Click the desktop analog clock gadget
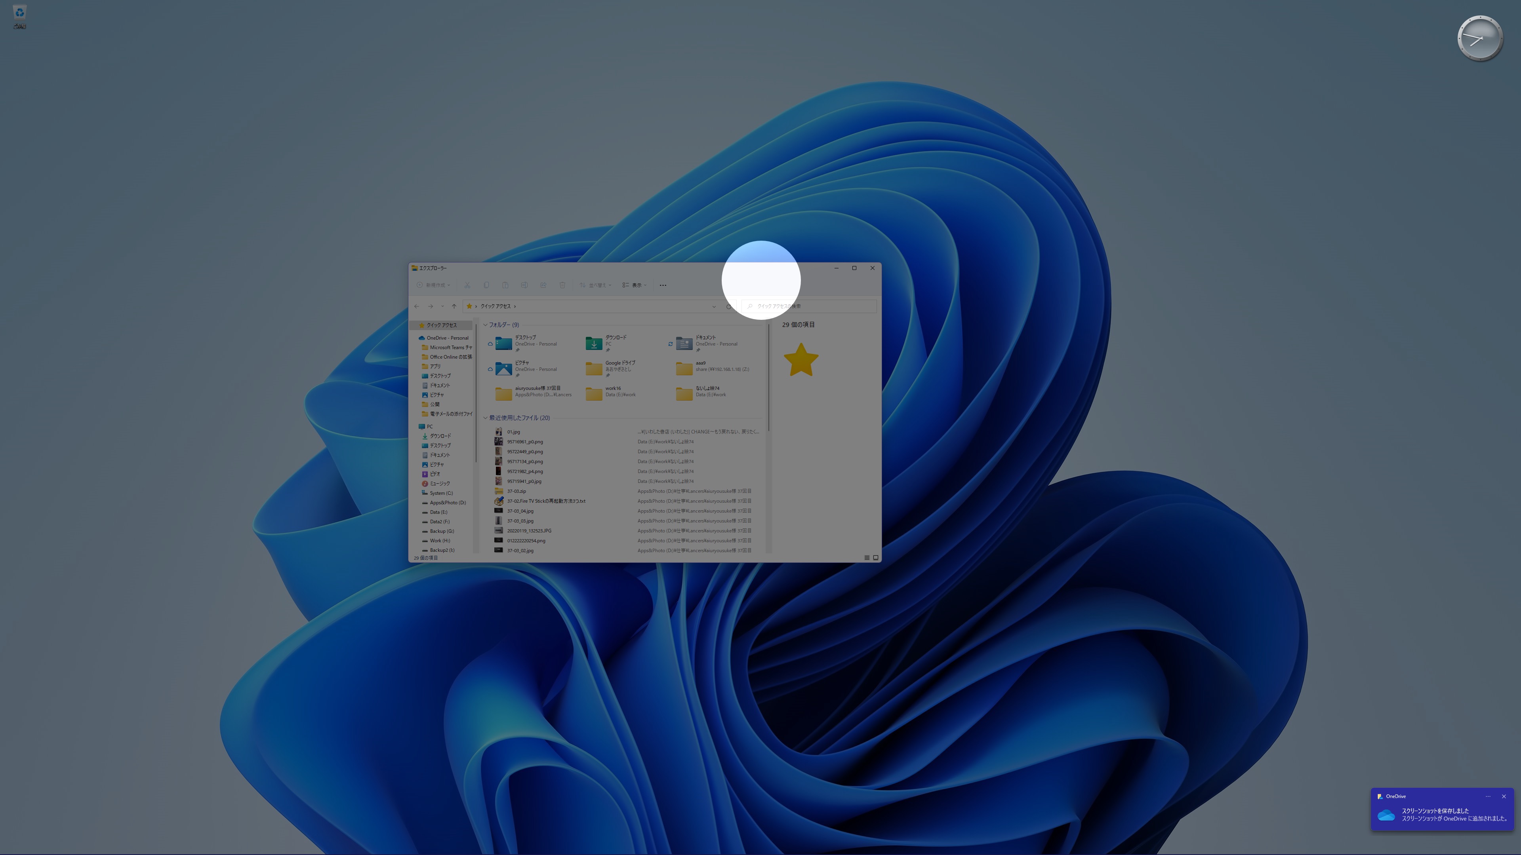This screenshot has width=1521, height=855. (1480, 39)
